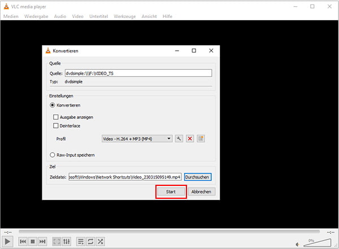
Task: Close the VLC media player window
Action: pyautogui.click(x=329, y=7)
